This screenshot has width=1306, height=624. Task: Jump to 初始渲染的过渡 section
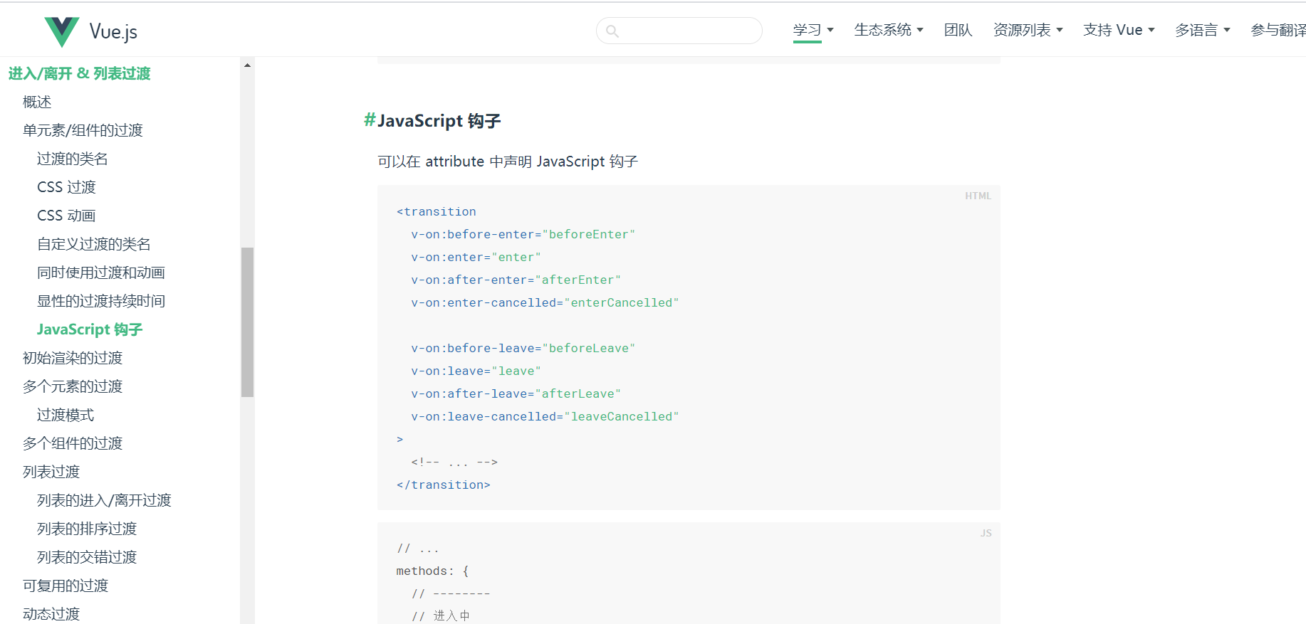(72, 358)
